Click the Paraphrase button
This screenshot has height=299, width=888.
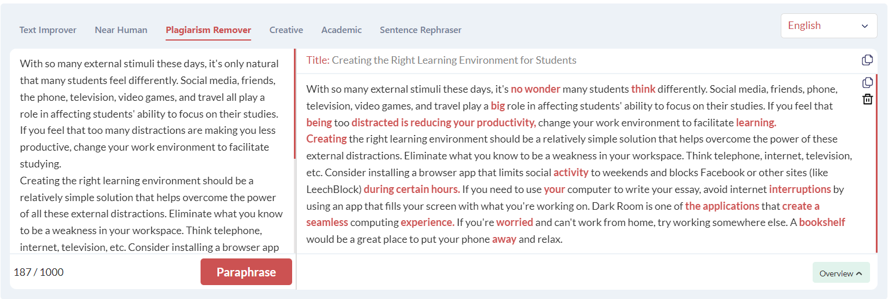click(246, 272)
